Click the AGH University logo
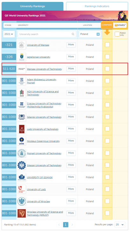Viewport: 130px width, 232px height. pyautogui.click(x=22, y=93)
